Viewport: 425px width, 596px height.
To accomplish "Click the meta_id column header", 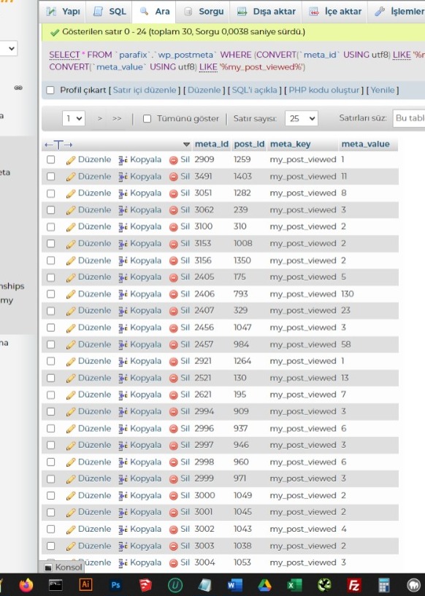I will [212, 144].
